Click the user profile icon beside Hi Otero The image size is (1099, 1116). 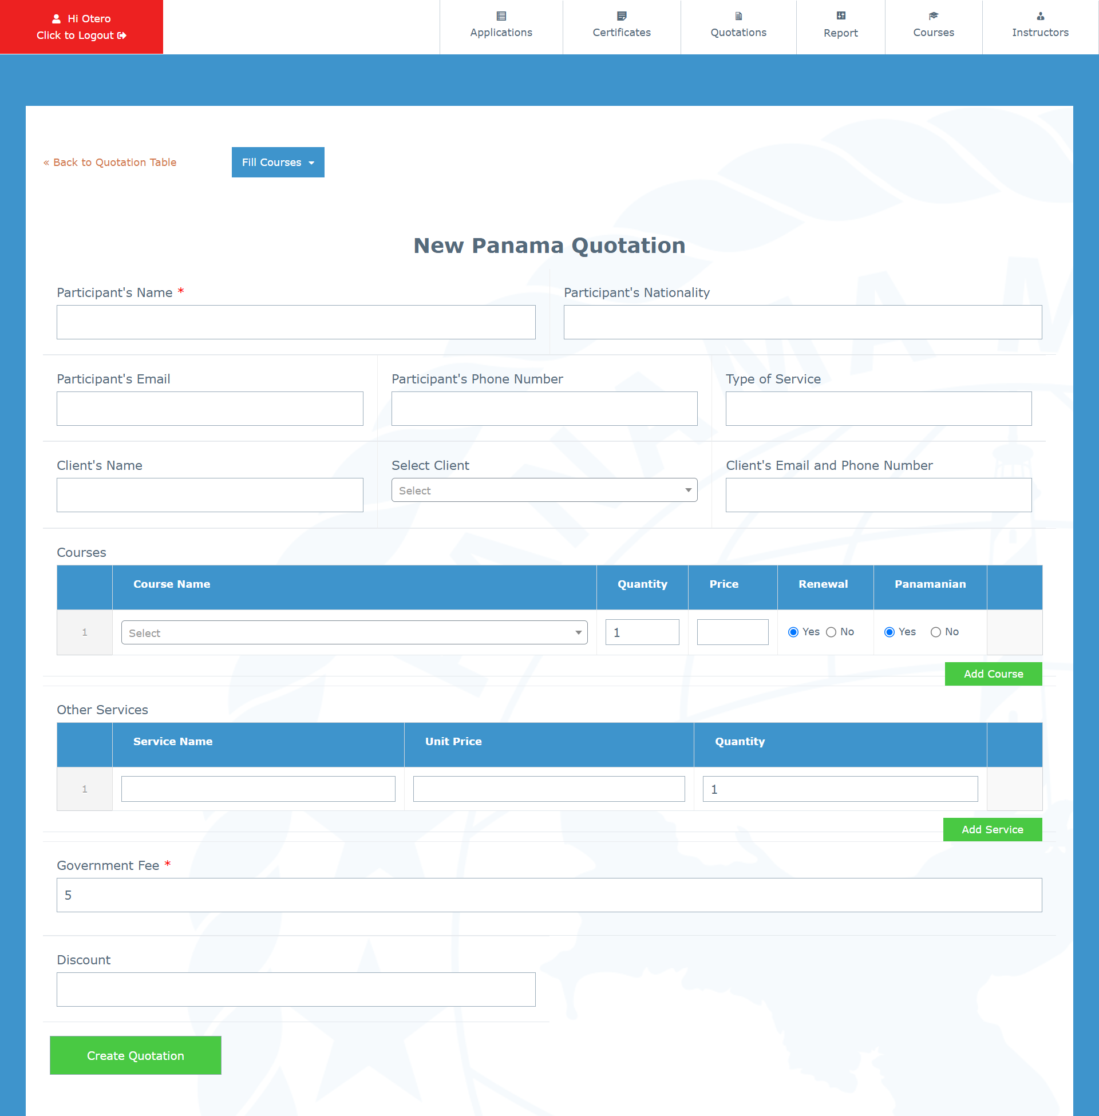point(57,18)
